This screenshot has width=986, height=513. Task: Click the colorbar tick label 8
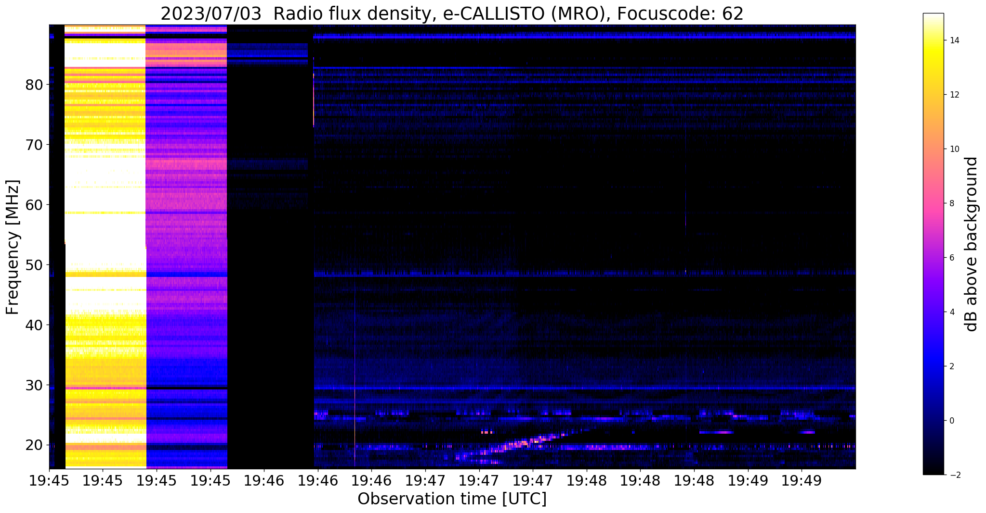pos(951,203)
